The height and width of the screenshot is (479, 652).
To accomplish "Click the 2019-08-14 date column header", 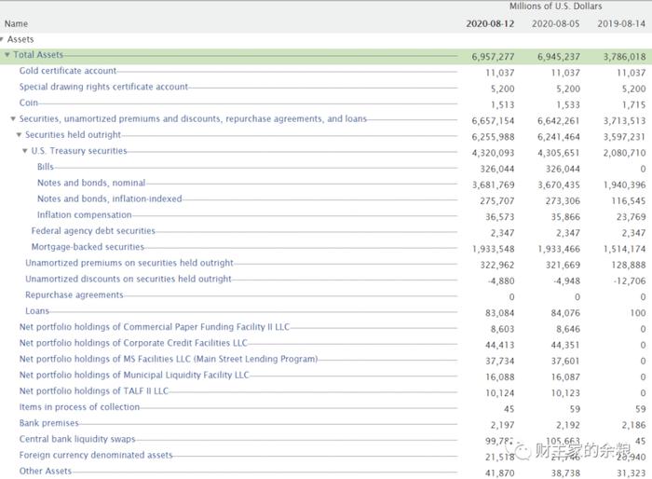I will [621, 23].
